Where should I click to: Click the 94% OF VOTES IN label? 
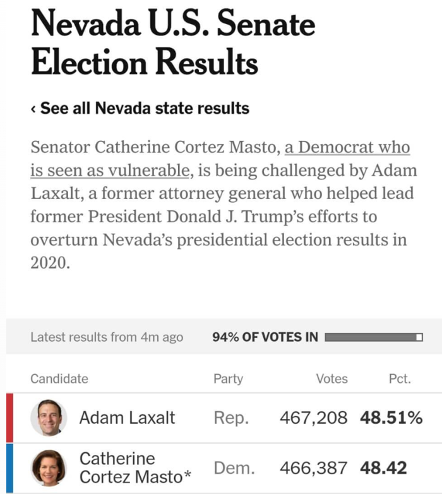point(265,337)
